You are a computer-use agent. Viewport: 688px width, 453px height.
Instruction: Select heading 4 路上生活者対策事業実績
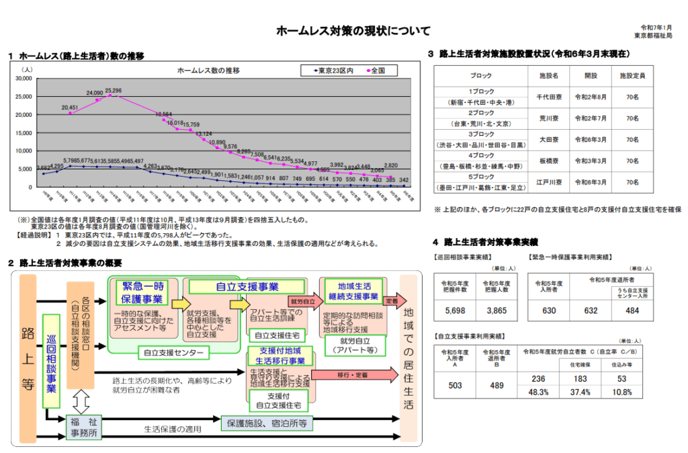point(485,243)
